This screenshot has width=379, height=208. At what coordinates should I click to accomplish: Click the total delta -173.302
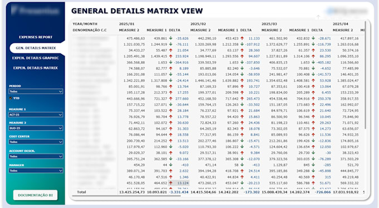click(x=252, y=192)
